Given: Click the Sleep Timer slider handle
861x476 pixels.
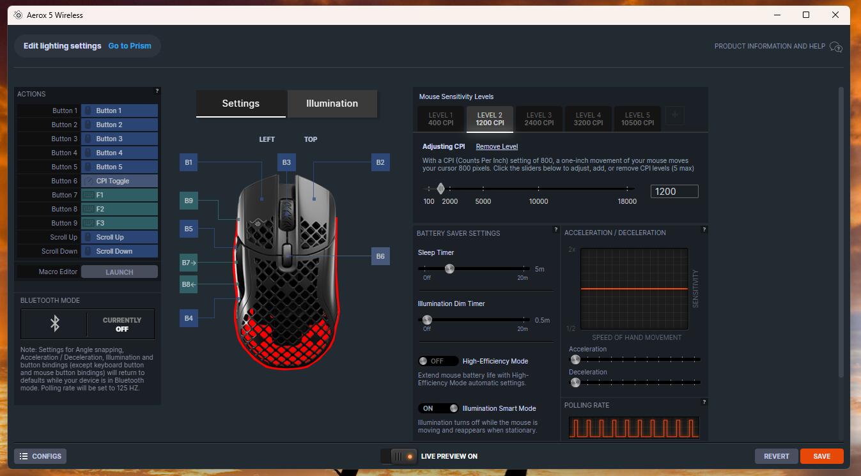Looking at the screenshot, I should 449,269.
